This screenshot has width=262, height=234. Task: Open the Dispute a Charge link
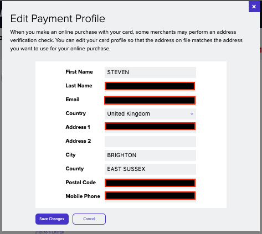pos(49,232)
